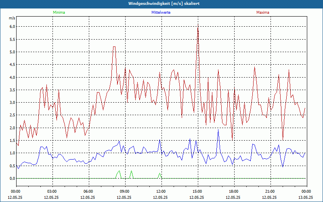
Task: Click the 6,0 y-axis value
Action: (13, 27)
